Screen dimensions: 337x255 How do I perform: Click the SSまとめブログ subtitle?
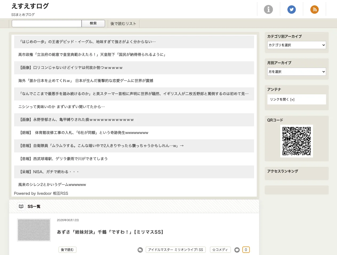tap(23, 15)
